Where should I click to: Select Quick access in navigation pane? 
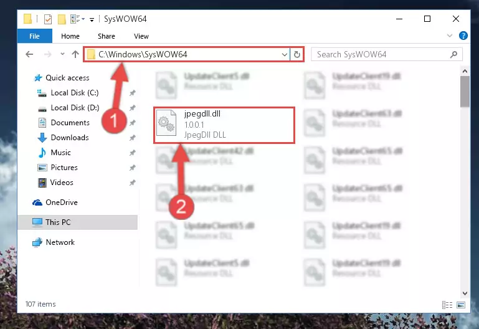(x=67, y=78)
